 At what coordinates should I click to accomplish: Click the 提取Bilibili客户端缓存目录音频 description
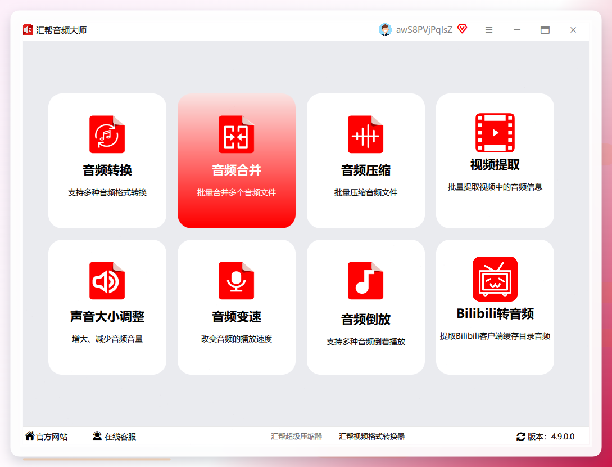pyautogui.click(x=495, y=336)
